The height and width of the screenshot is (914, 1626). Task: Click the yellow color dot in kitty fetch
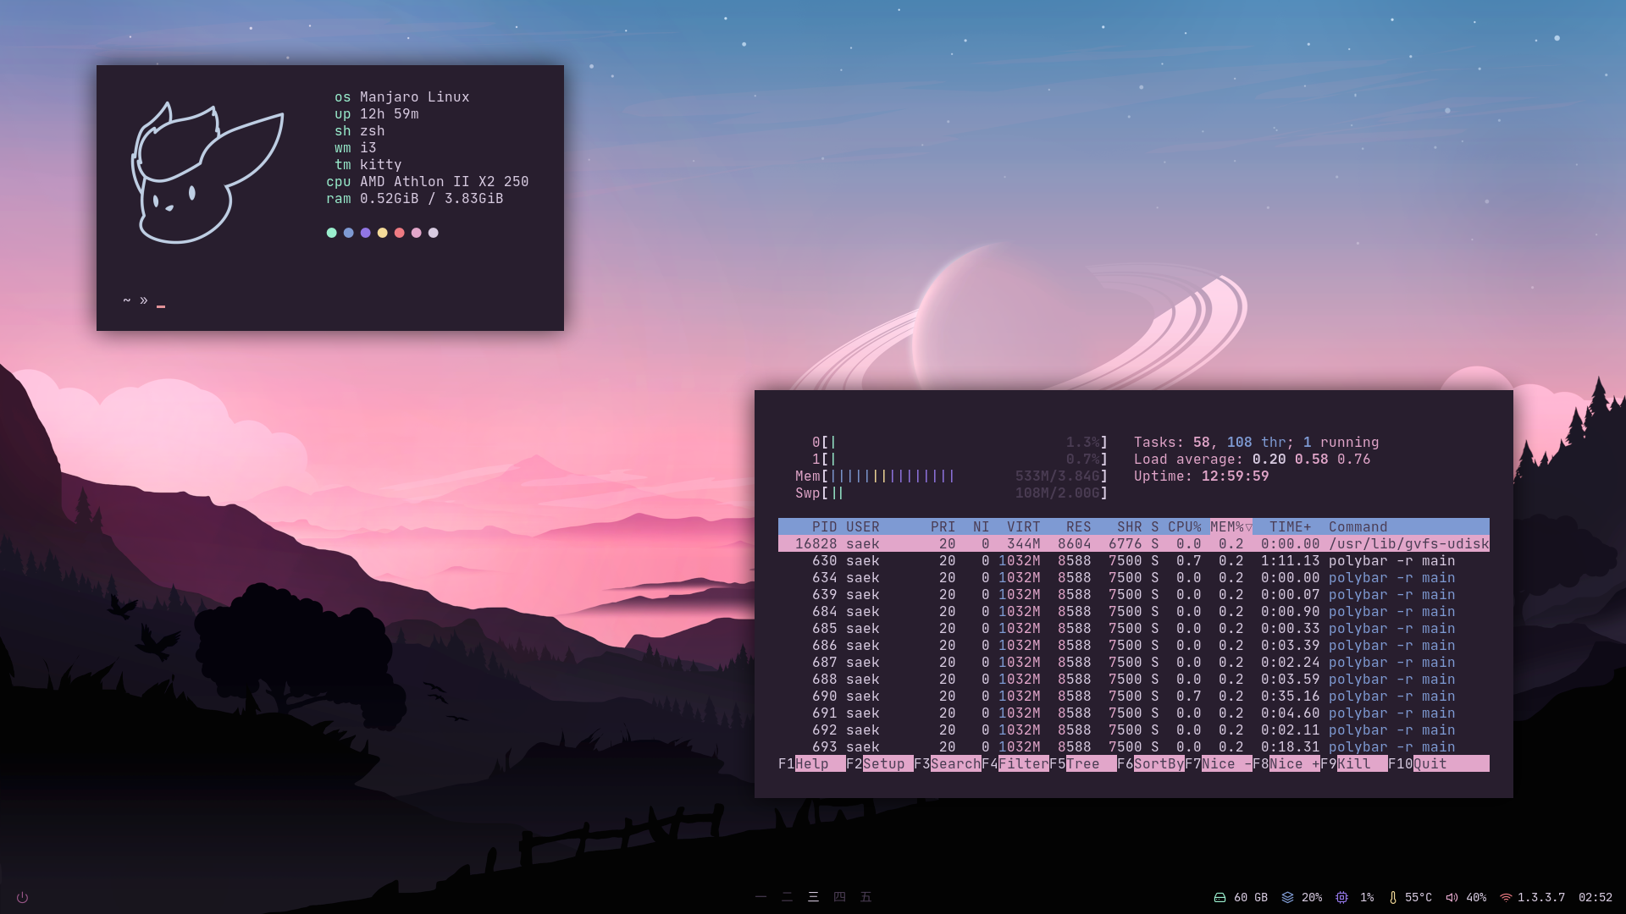pos(383,233)
